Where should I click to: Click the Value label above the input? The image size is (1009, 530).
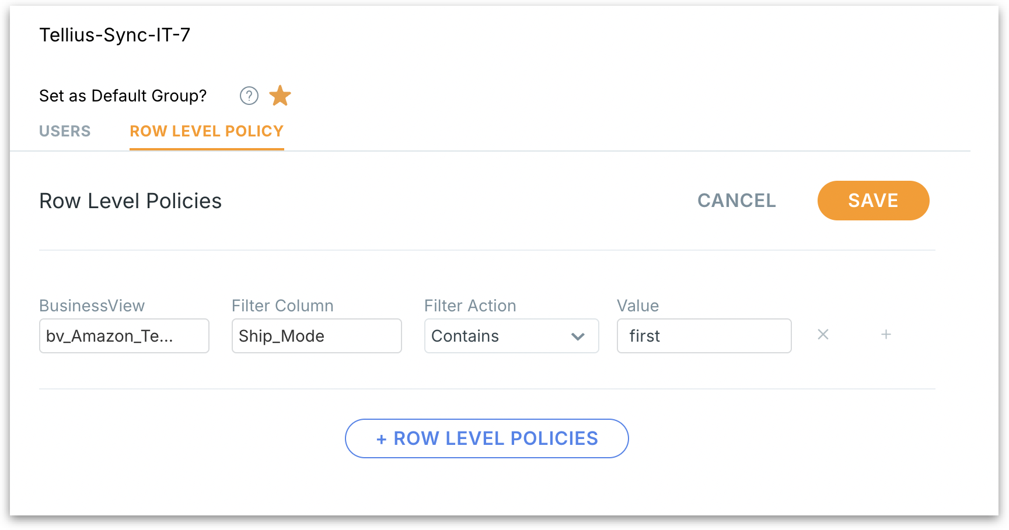[638, 306]
